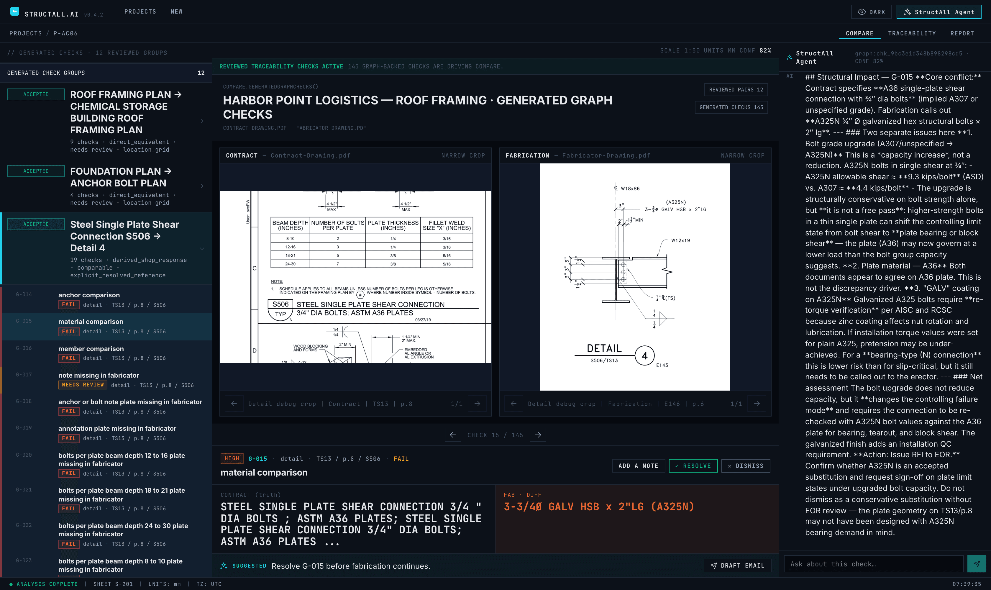
Task: Click the StructAll.AI back-arrow logo icon
Action: point(15,11)
